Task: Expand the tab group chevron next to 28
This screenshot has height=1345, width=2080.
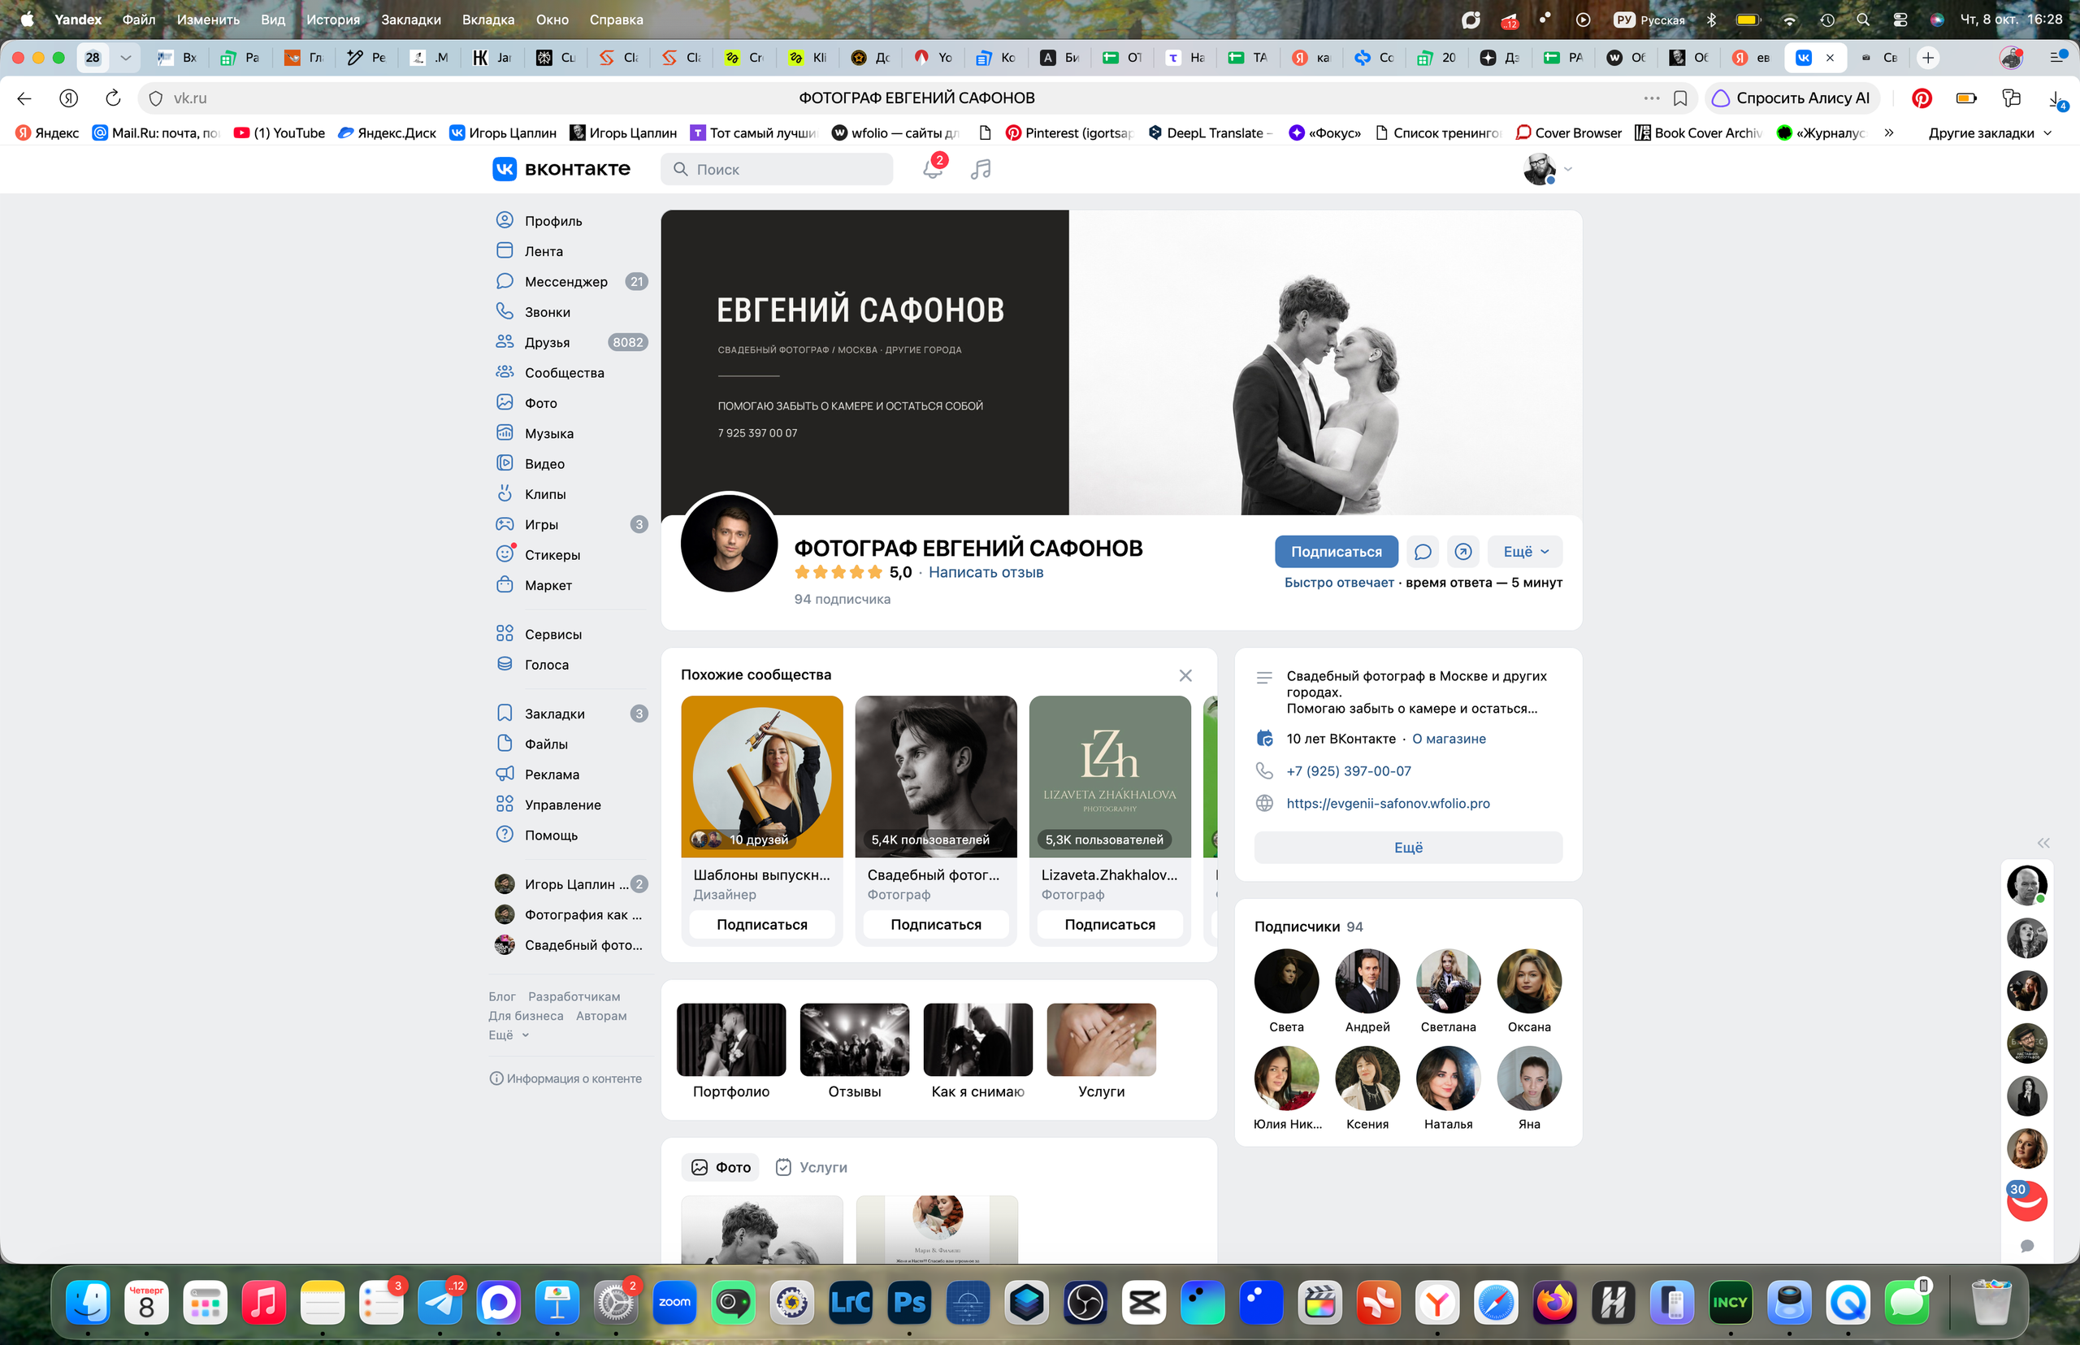Action: click(126, 58)
